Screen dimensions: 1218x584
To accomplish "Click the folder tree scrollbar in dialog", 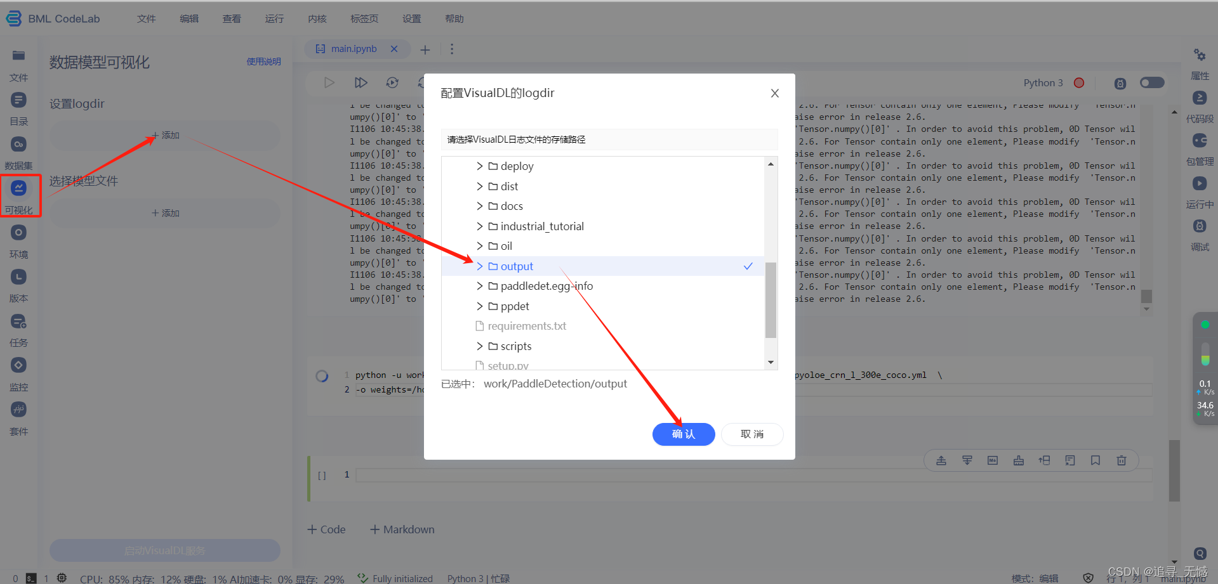I will pos(771,300).
